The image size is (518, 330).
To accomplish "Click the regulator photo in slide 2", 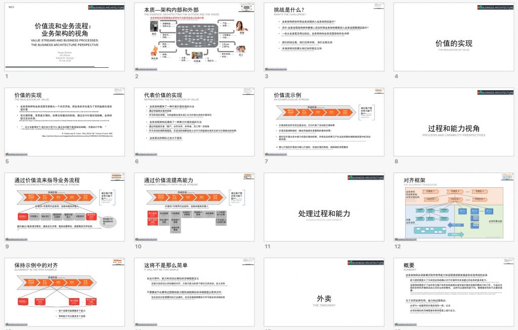I will (154, 25).
